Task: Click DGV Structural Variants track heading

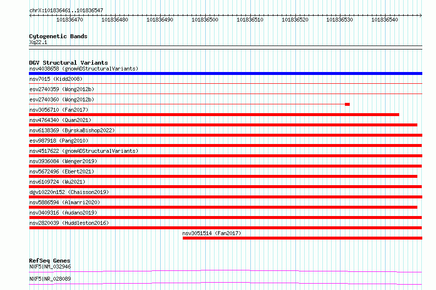Action: tap(69, 63)
